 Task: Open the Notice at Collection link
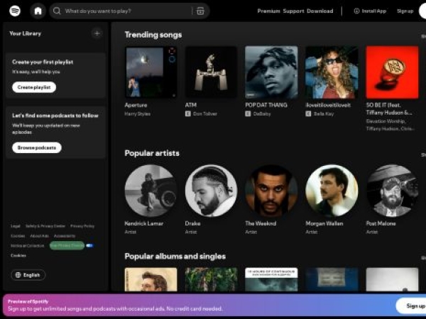coord(28,246)
